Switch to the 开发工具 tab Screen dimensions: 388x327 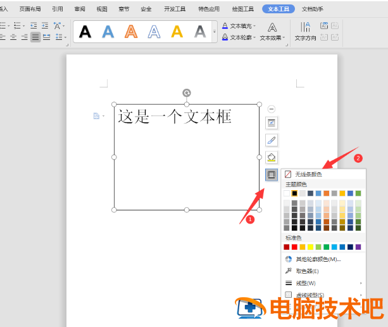coord(175,9)
